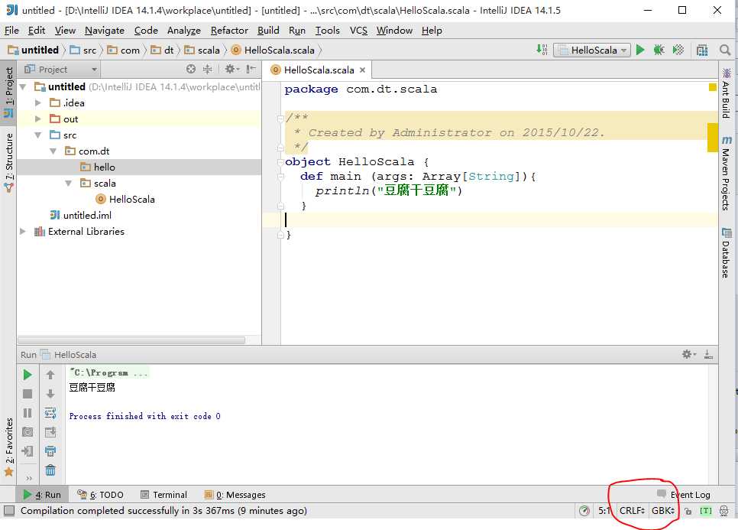The height and width of the screenshot is (530, 738).
Task: Click the Project panel horizontal scrollbar
Action: [131, 340]
